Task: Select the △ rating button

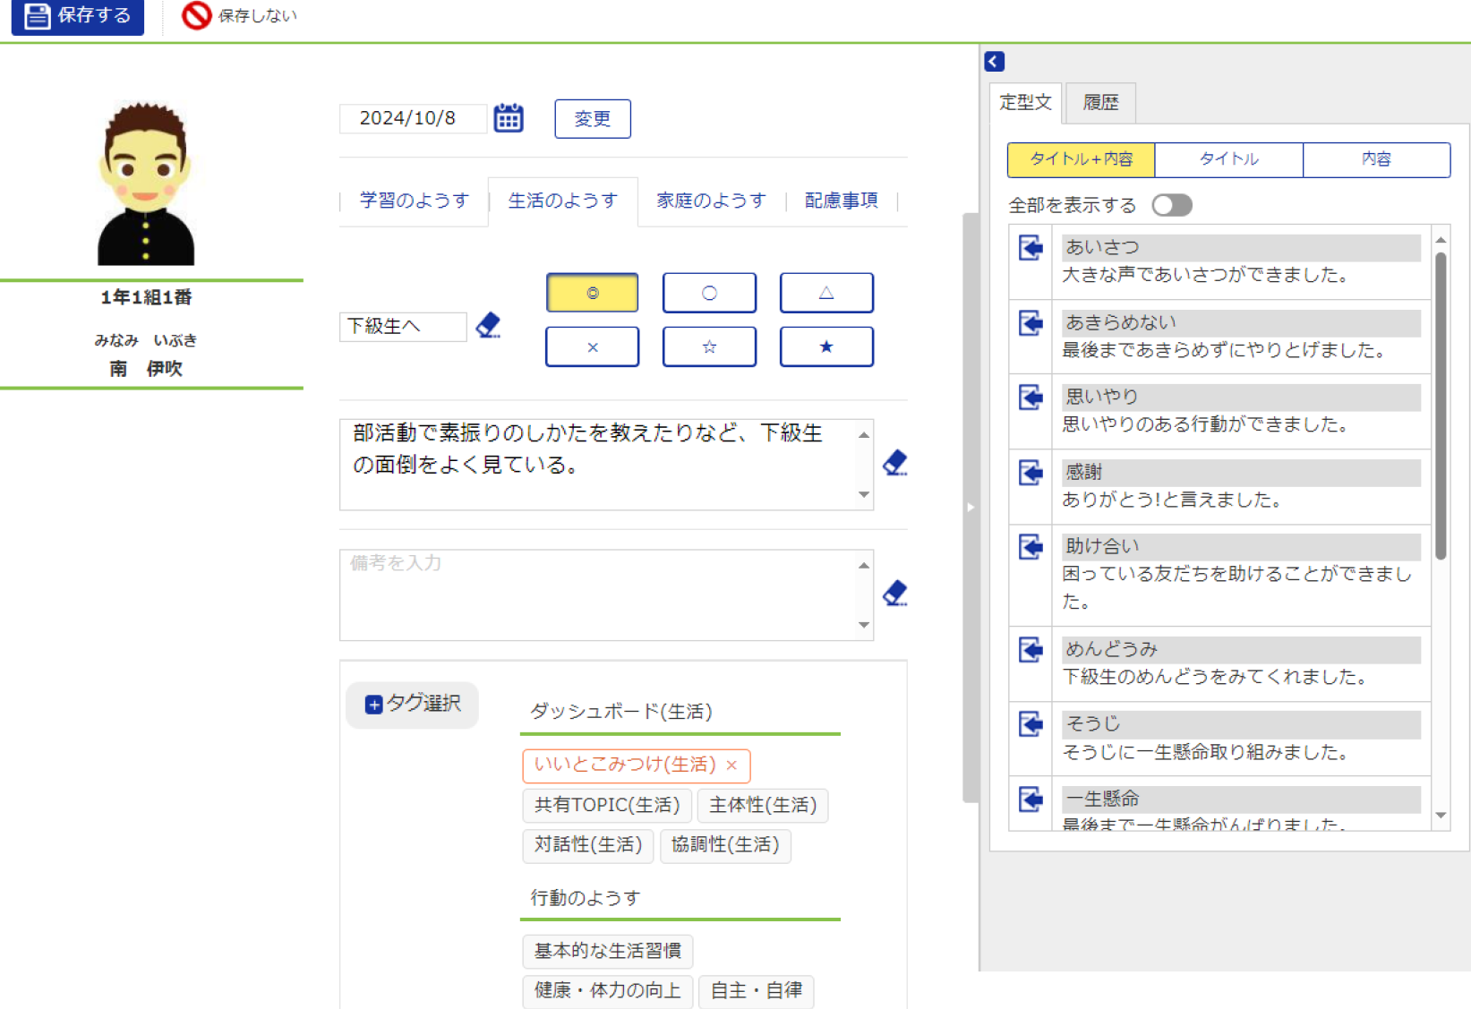Action: (x=825, y=293)
